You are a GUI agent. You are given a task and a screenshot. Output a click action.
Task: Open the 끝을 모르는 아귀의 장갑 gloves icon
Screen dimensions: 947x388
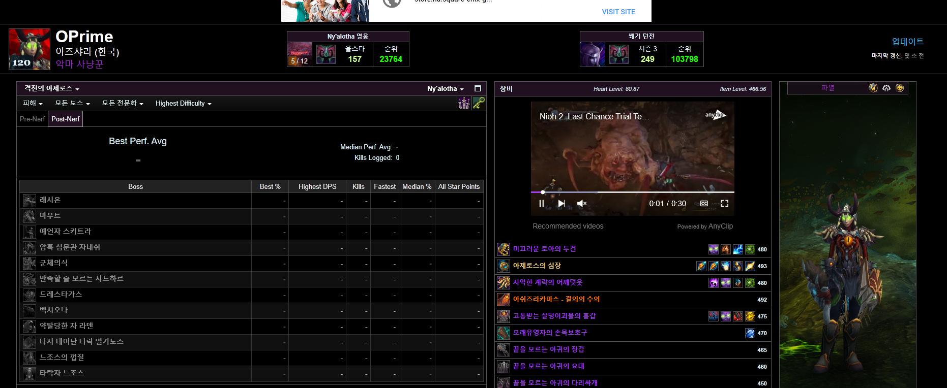click(x=504, y=350)
